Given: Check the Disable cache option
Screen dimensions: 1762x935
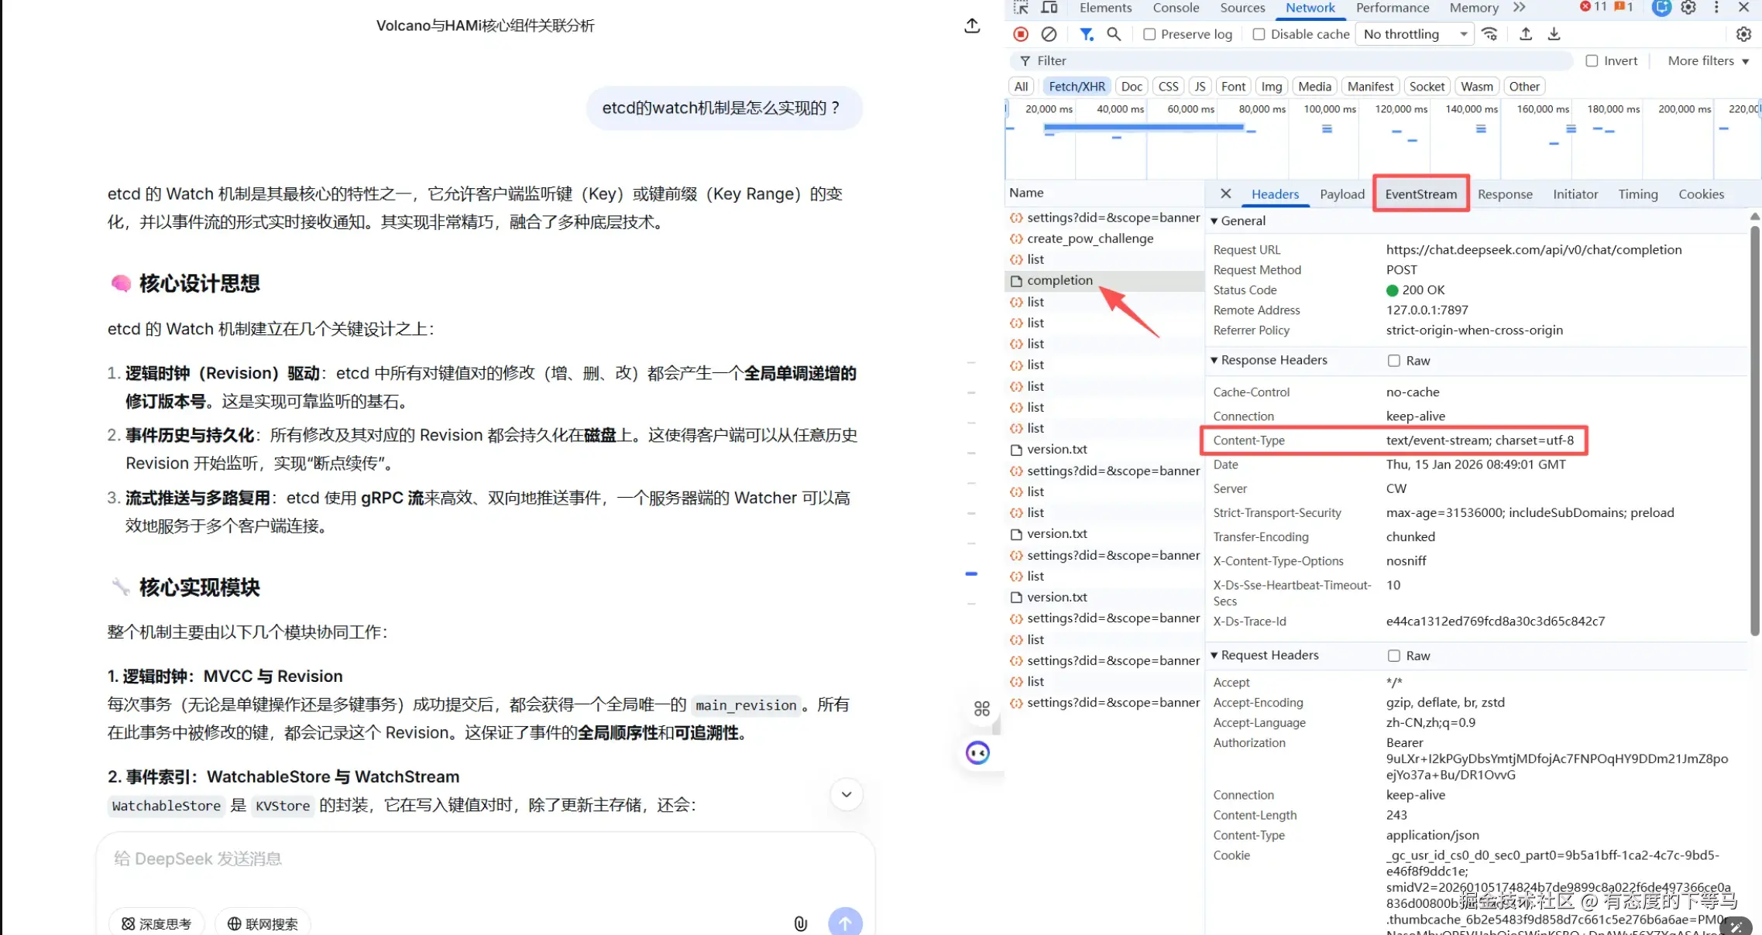Looking at the screenshot, I should 1259,34.
